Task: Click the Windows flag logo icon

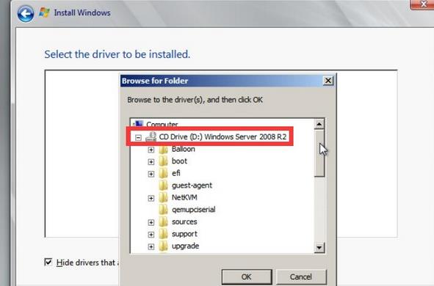Action: (44, 12)
